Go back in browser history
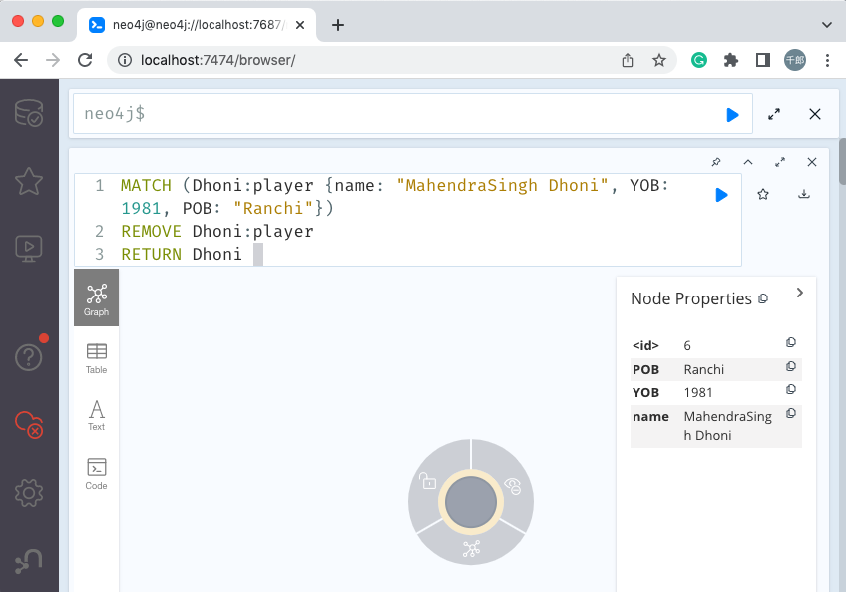This screenshot has width=846, height=592. click(21, 60)
